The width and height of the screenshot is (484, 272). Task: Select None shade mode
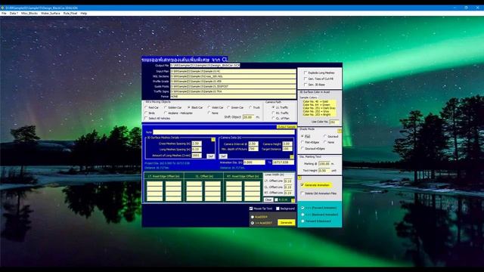(x=324, y=142)
